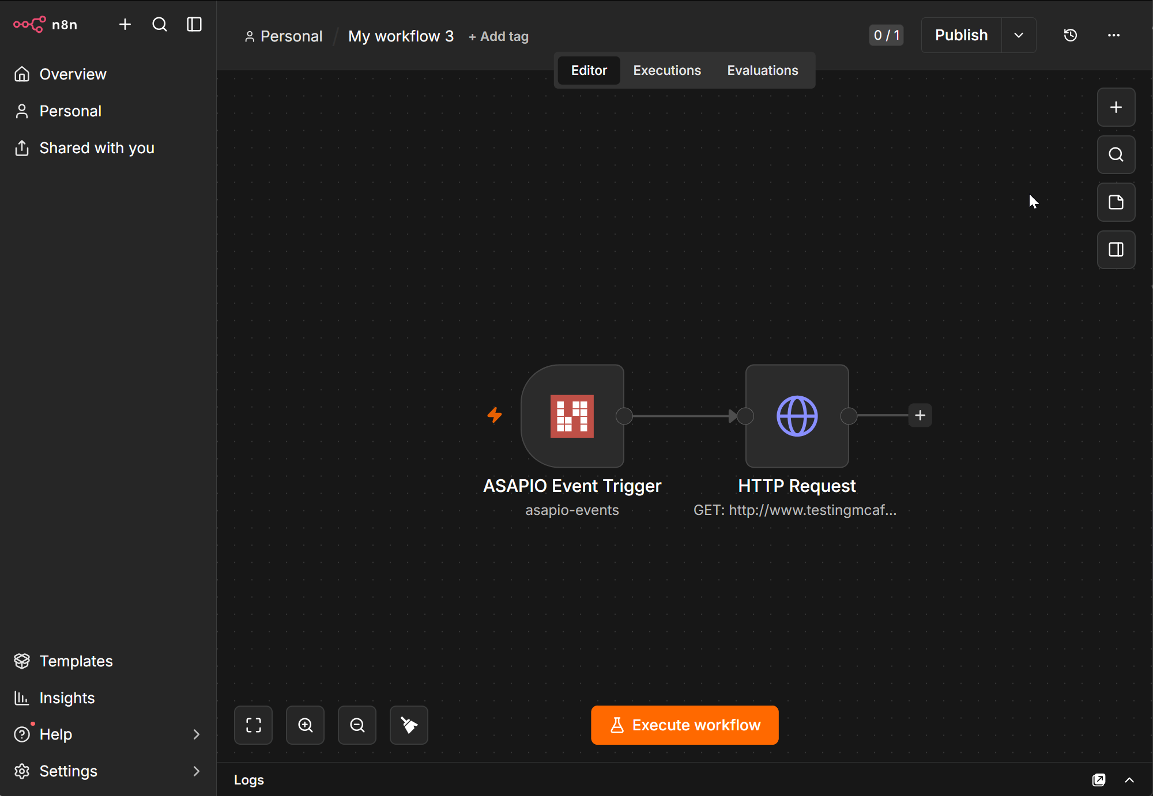The image size is (1153, 796).
Task: Open workflow version history
Action: [1071, 35]
